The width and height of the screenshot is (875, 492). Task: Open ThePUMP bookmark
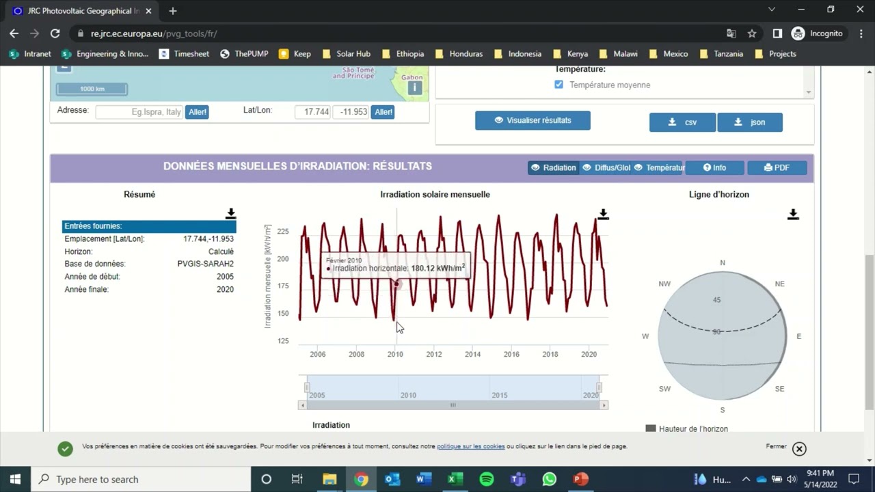(x=244, y=54)
